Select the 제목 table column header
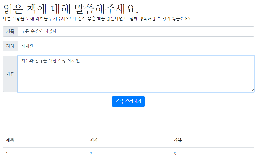260x160 pixels. (45, 140)
